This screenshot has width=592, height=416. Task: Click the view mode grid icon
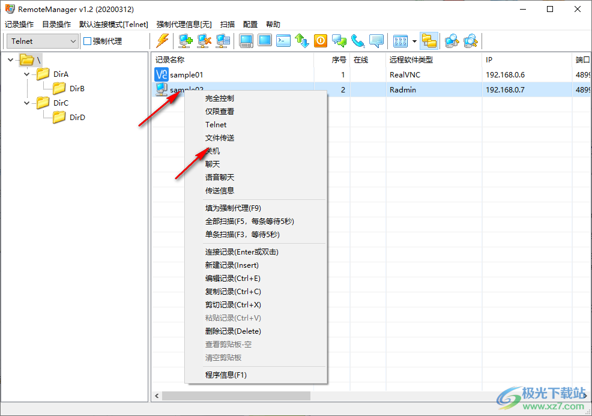click(x=400, y=41)
